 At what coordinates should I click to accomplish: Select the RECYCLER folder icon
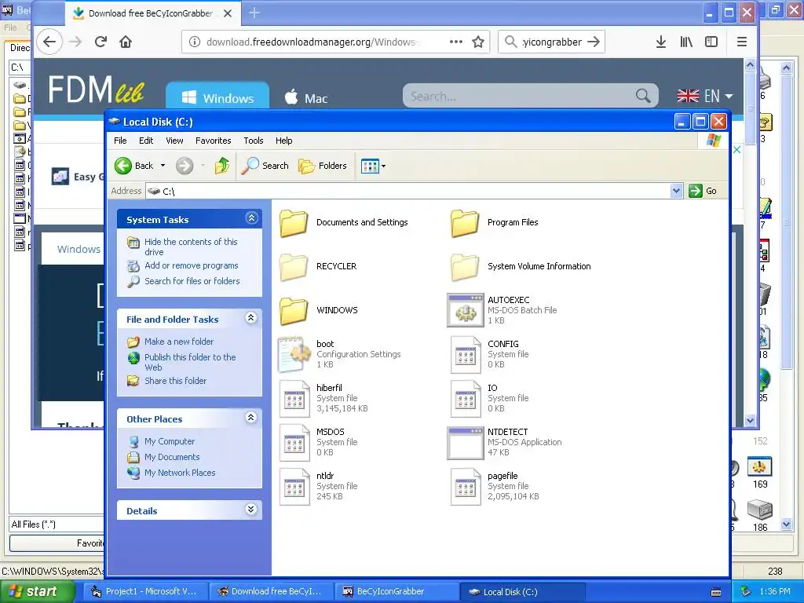(x=294, y=267)
